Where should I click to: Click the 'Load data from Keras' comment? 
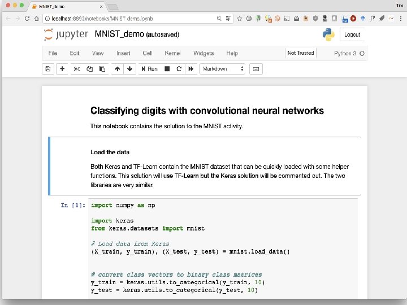pyautogui.click(x=130, y=244)
